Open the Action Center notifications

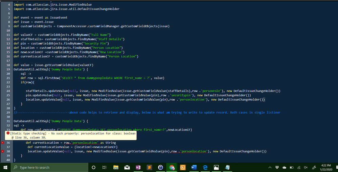[336, 168]
